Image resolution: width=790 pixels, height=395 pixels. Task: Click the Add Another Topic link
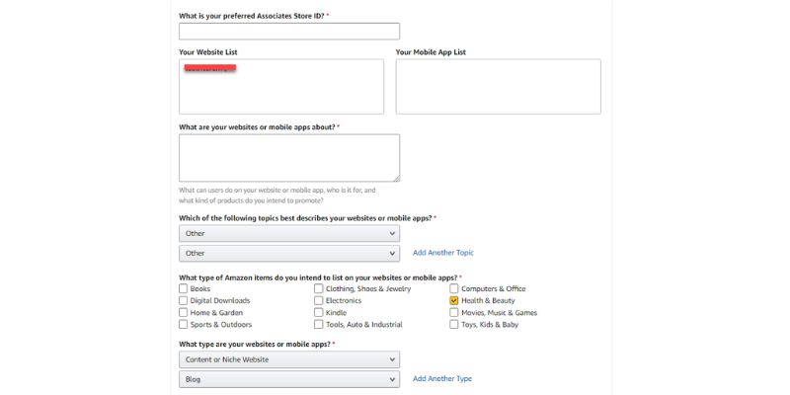[x=443, y=253]
